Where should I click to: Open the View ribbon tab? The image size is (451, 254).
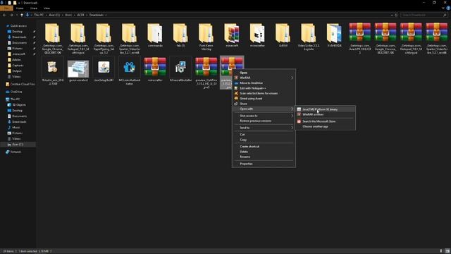[47, 8]
